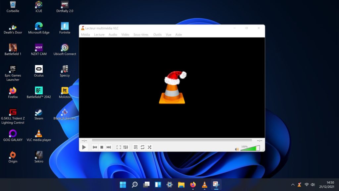Click the VLC title bar cone icon
339x191 pixels.
(x=82, y=28)
